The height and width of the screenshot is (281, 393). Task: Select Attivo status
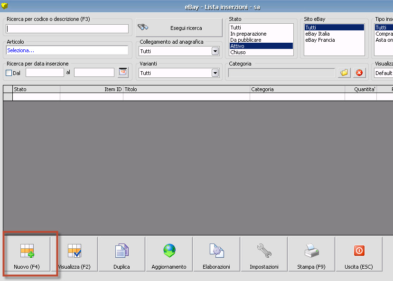261,46
